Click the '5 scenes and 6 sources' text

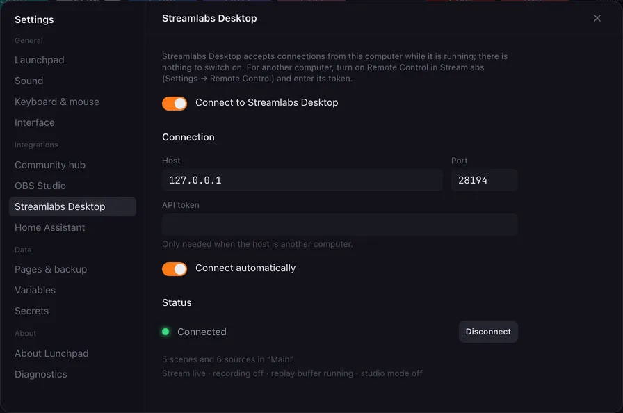pyautogui.click(x=228, y=359)
